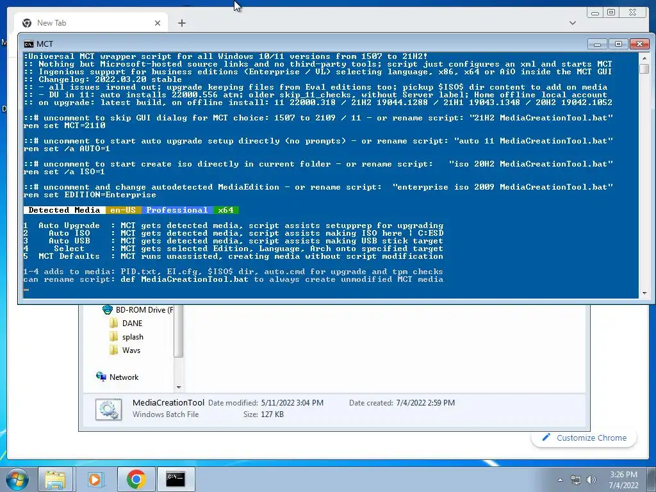
Task: Open Windows Explorer from the taskbar
Action: pyautogui.click(x=55, y=479)
